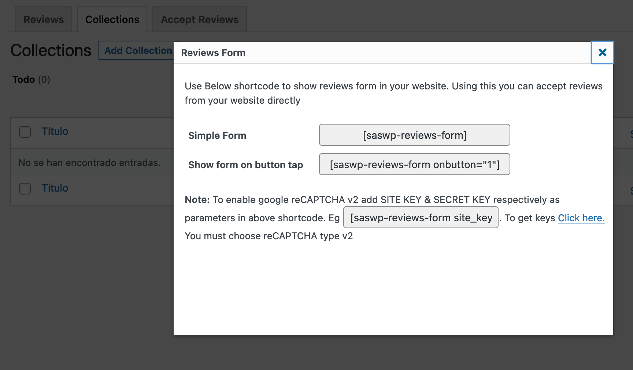Click the site_key example shortcode field
The height and width of the screenshot is (370, 633).
(x=421, y=218)
